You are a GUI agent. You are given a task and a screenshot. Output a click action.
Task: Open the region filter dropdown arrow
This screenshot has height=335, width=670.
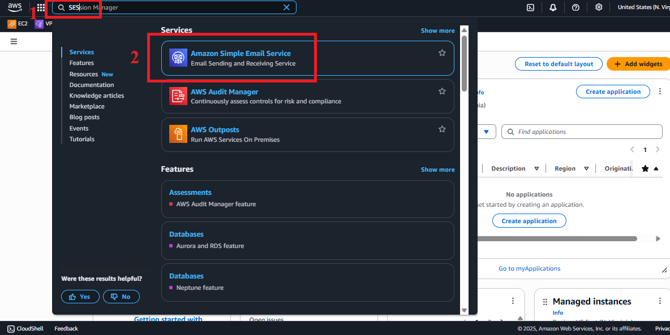tap(486, 132)
